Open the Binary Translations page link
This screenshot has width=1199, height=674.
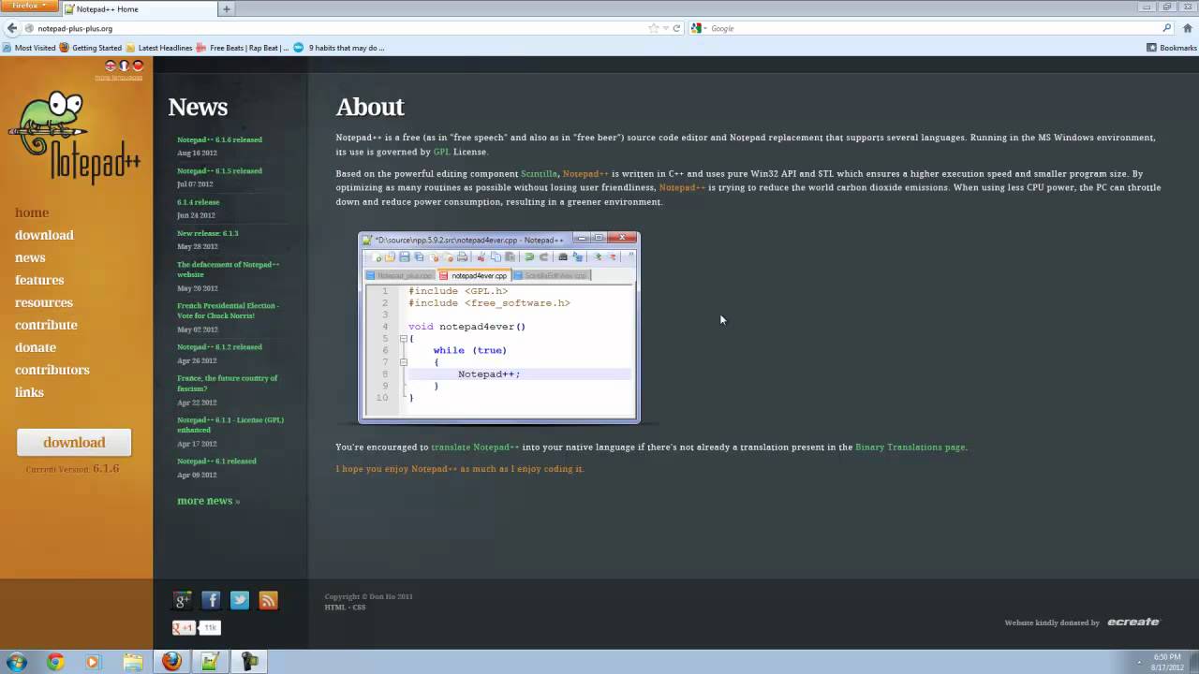pyautogui.click(x=910, y=447)
